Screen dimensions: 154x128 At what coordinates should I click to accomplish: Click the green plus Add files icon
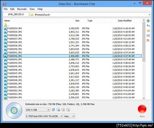[x=148, y=21]
